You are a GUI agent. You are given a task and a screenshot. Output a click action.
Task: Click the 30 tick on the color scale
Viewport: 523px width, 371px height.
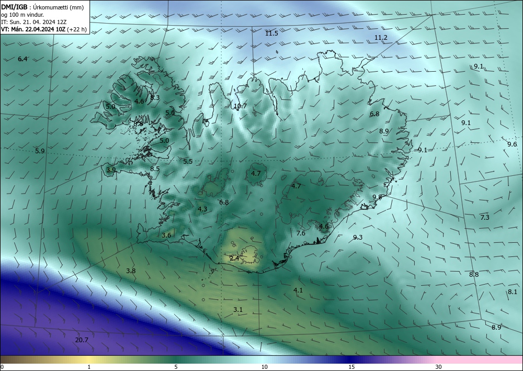(439, 367)
